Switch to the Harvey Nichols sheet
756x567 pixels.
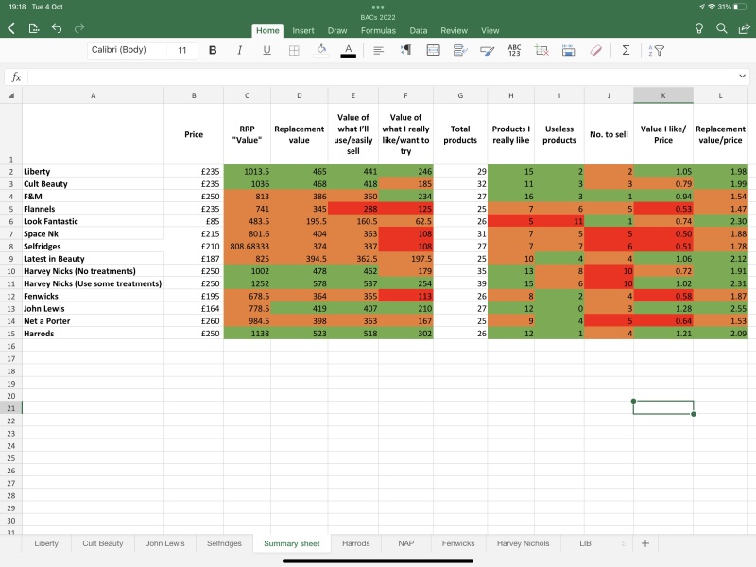(524, 543)
